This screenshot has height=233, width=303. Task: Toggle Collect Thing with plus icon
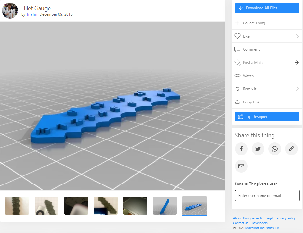pos(237,23)
